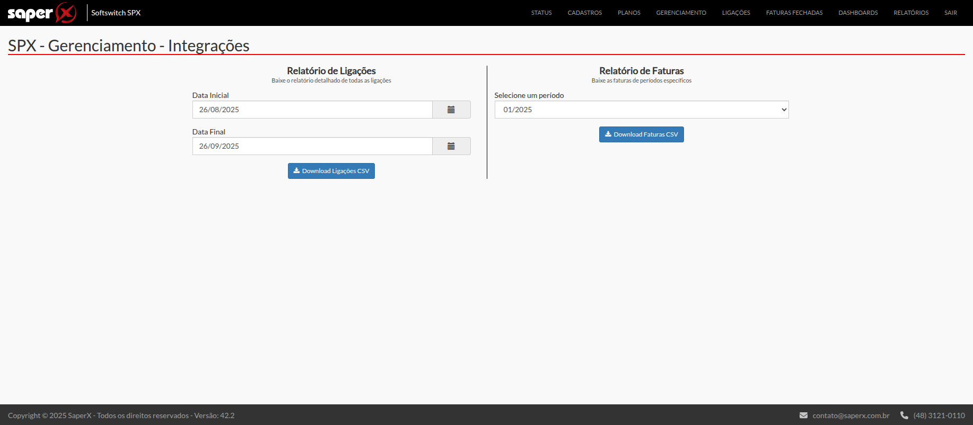Open calendar picker for Data Inicial
The width and height of the screenshot is (973, 425).
(451, 110)
